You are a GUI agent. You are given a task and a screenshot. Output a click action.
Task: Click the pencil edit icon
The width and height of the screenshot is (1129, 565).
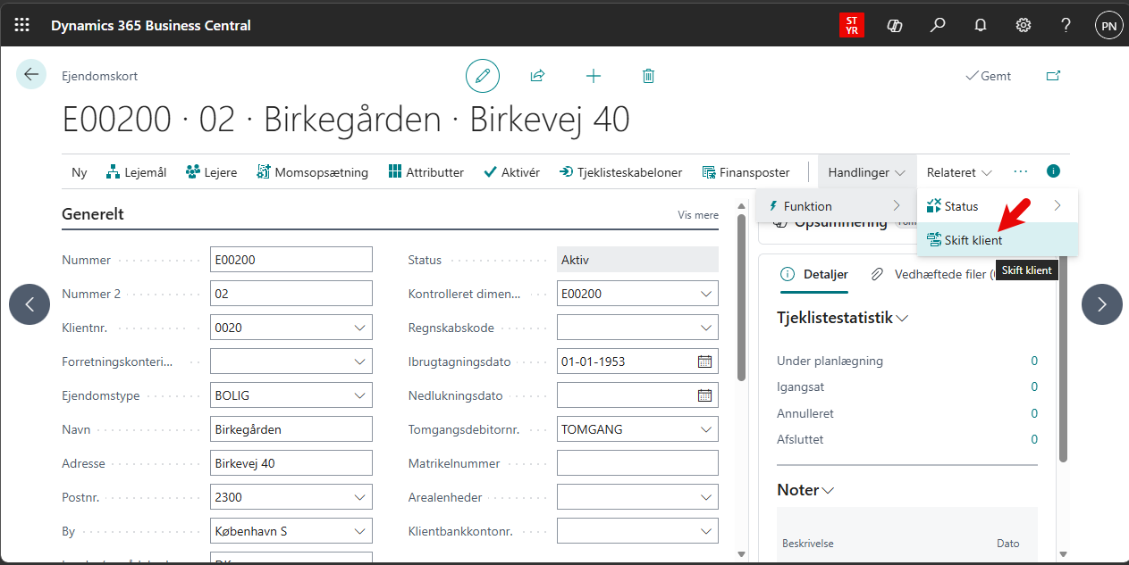pos(483,76)
